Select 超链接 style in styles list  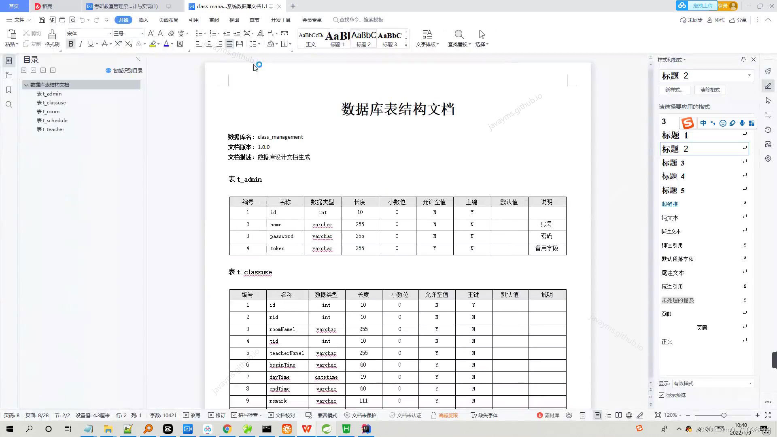click(705, 204)
